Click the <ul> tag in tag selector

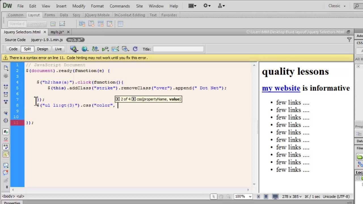coord(20,196)
